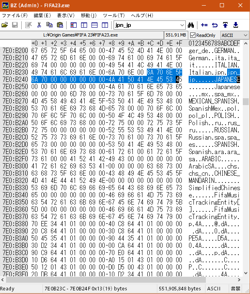Click address 7E0:B270 row label
Screen dimensions: 250x294
pos(15,101)
